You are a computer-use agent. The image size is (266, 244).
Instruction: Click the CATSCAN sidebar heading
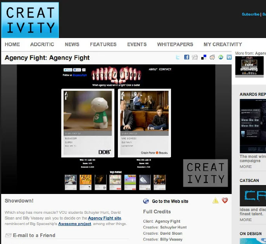[x=249, y=180]
